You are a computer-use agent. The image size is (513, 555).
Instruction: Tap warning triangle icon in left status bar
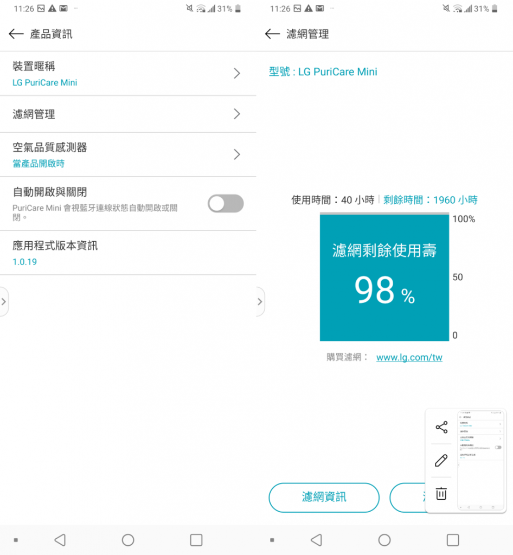tap(52, 9)
